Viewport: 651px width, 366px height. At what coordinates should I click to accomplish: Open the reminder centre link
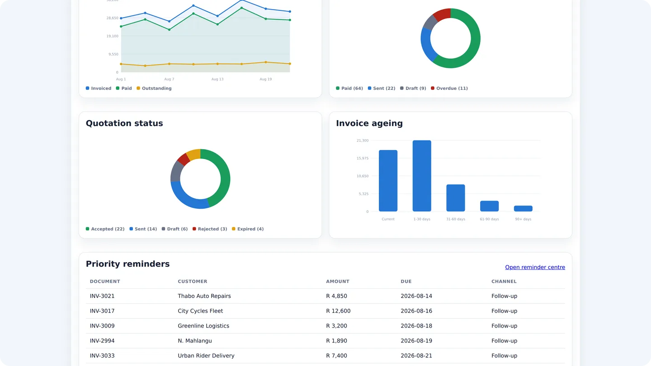535,267
